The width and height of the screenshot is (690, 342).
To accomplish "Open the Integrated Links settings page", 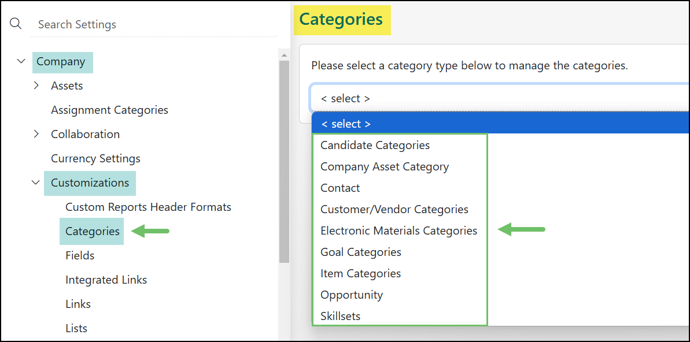I will tap(106, 280).
